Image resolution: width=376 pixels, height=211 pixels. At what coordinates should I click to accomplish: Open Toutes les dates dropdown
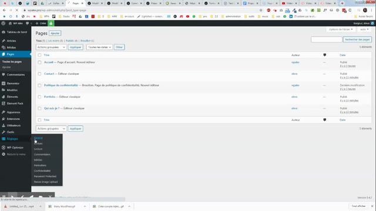[x=99, y=47]
